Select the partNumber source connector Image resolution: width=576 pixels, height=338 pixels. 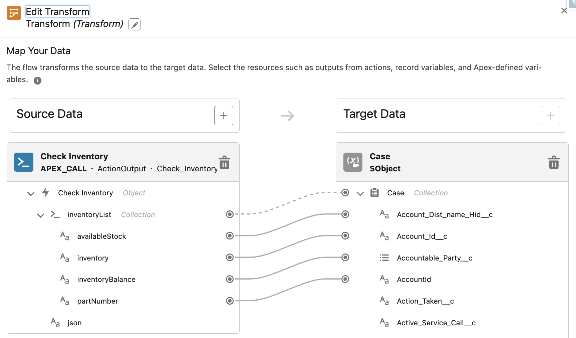(x=230, y=301)
